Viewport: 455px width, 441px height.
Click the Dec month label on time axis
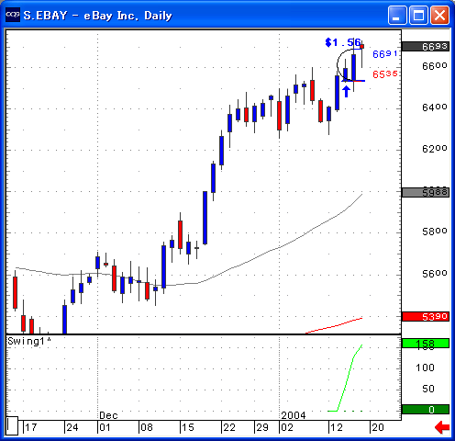click(x=108, y=415)
